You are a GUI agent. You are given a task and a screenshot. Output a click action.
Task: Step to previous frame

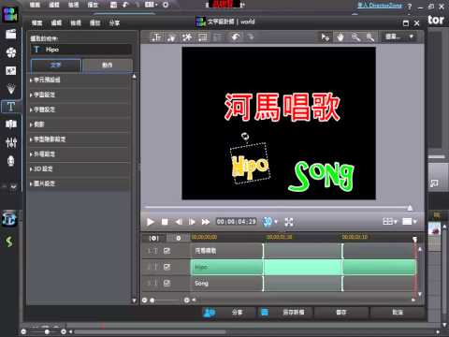pos(179,222)
